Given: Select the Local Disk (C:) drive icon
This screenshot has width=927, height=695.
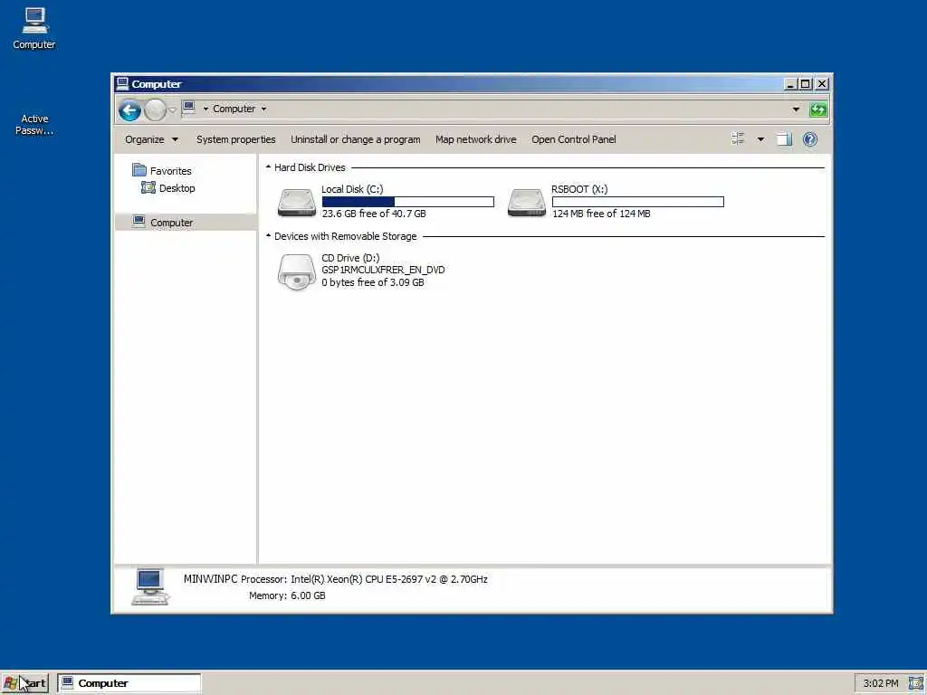Looking at the screenshot, I should [297, 202].
